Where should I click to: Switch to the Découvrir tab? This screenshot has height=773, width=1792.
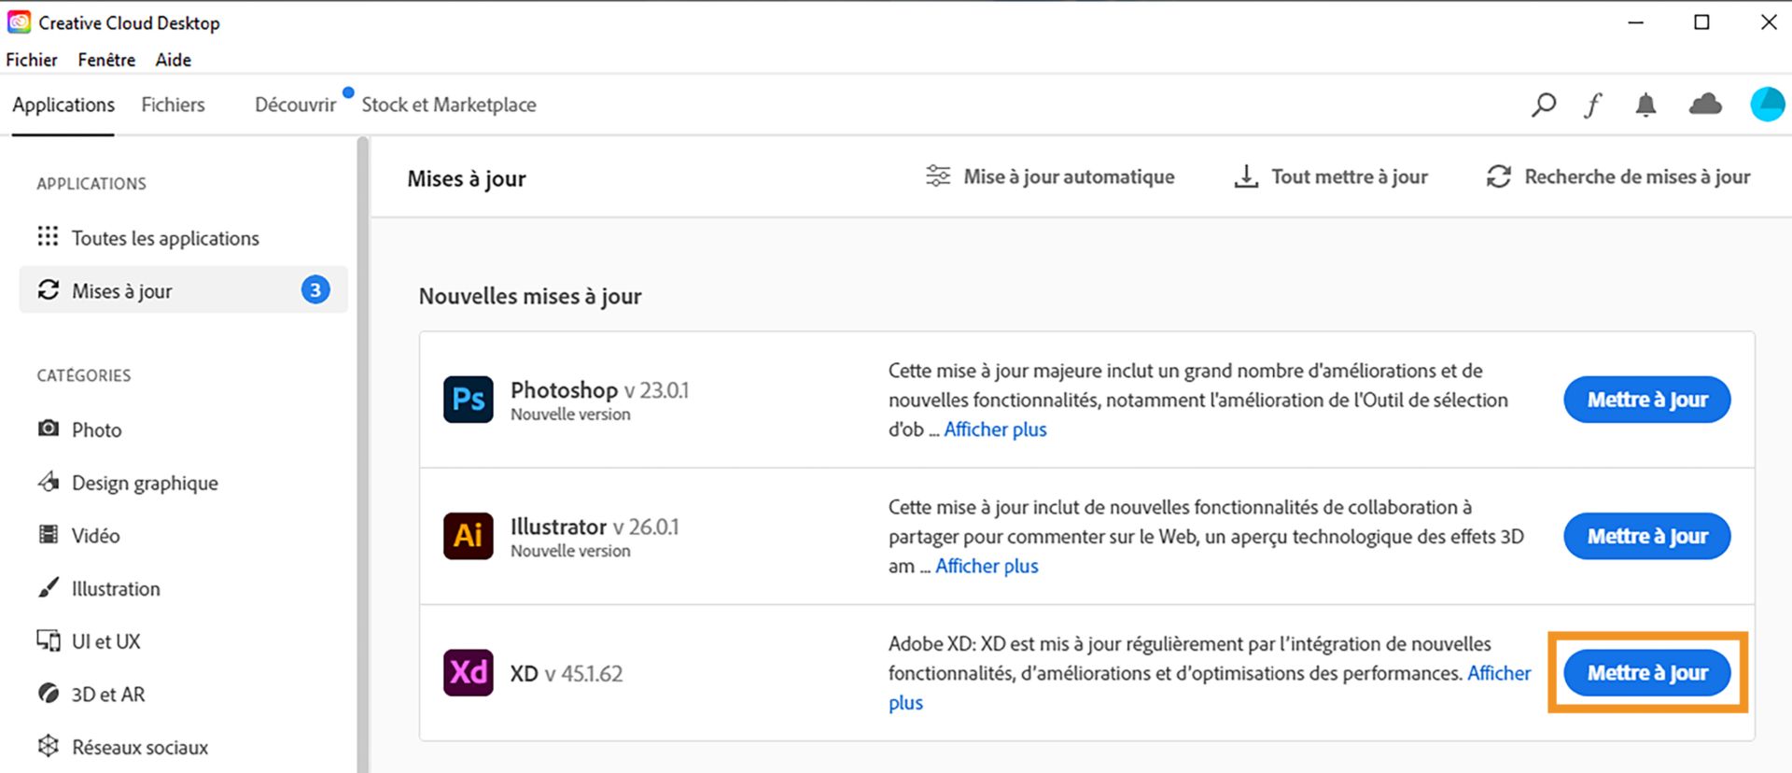(294, 105)
